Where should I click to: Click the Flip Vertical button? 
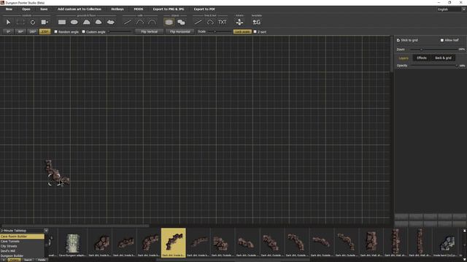click(x=149, y=31)
